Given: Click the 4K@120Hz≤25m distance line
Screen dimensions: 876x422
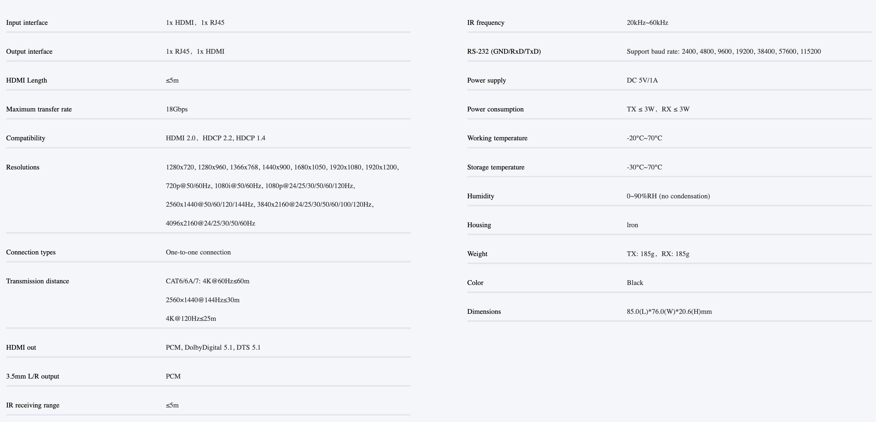Looking at the screenshot, I should (x=191, y=319).
